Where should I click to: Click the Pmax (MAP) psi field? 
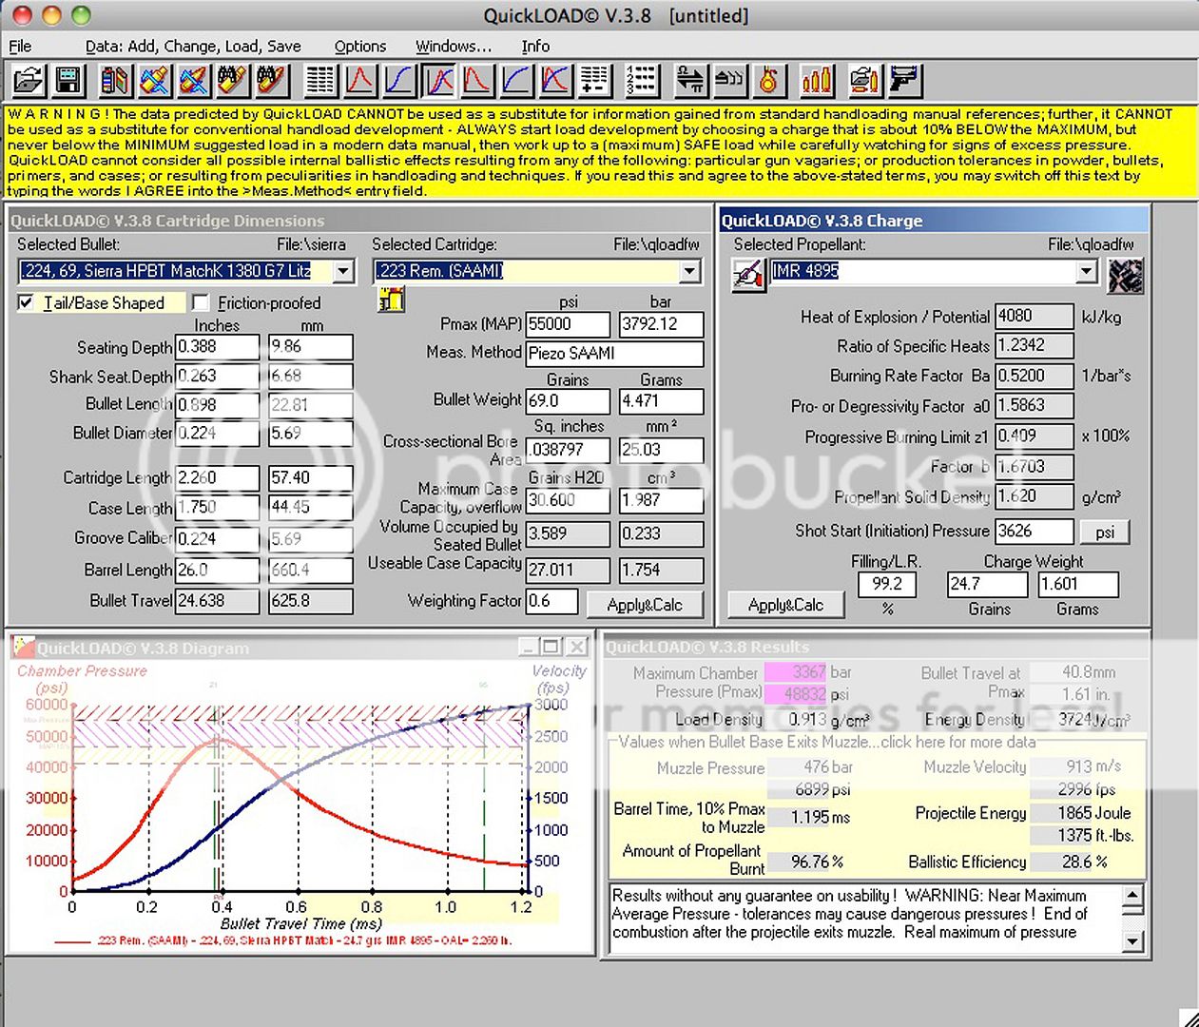568,324
